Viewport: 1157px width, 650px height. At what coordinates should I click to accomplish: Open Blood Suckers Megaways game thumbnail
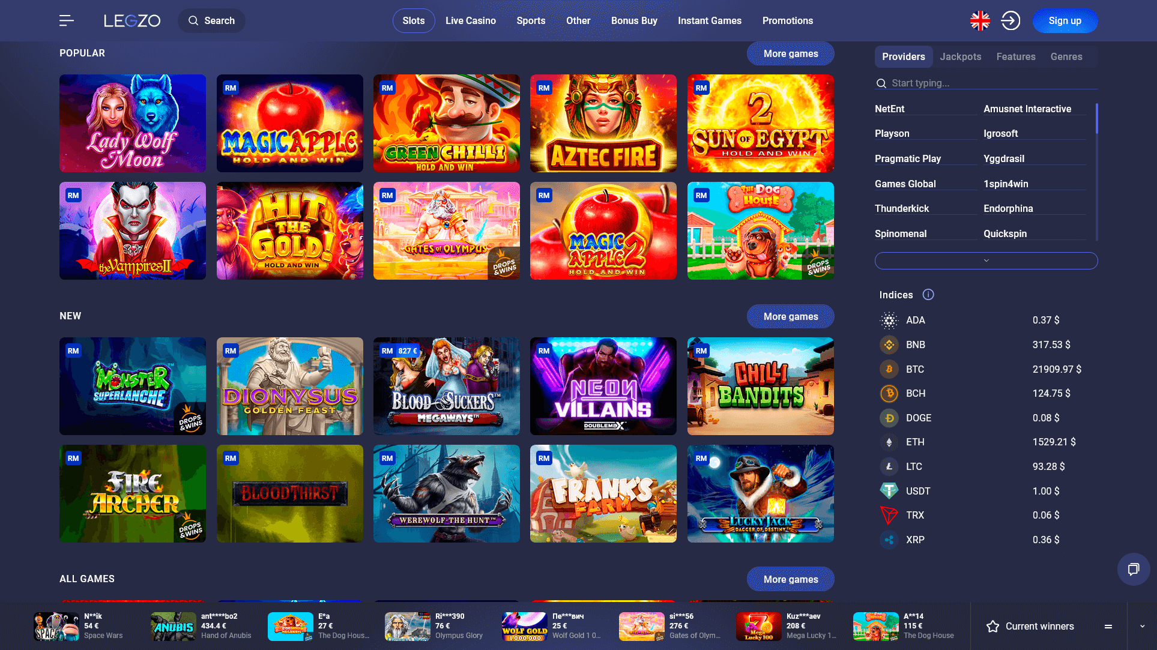[x=447, y=387]
